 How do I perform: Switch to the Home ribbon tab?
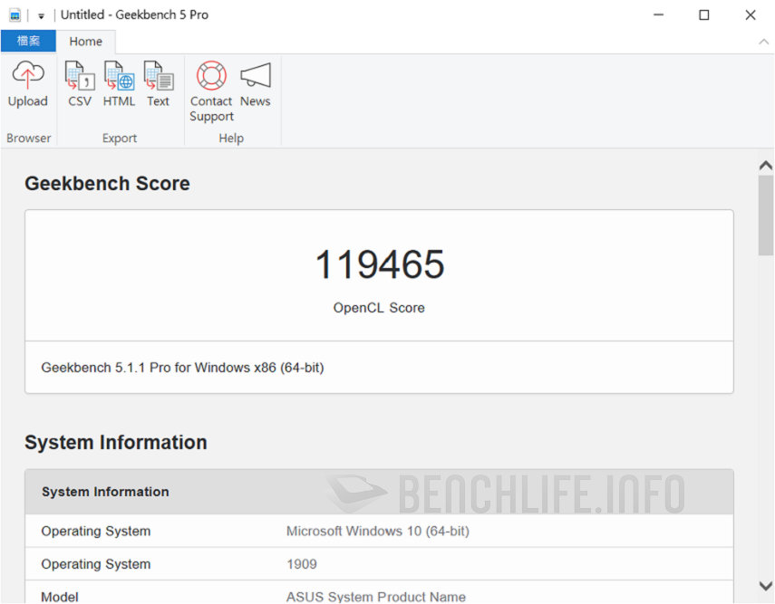86,41
